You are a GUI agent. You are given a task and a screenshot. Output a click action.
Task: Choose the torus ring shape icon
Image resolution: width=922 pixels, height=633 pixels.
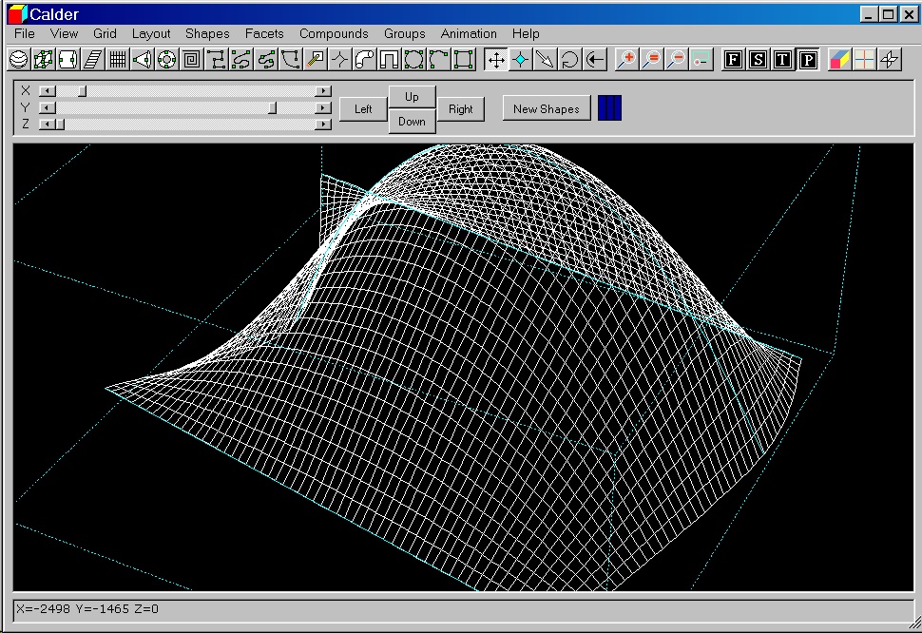click(x=166, y=60)
